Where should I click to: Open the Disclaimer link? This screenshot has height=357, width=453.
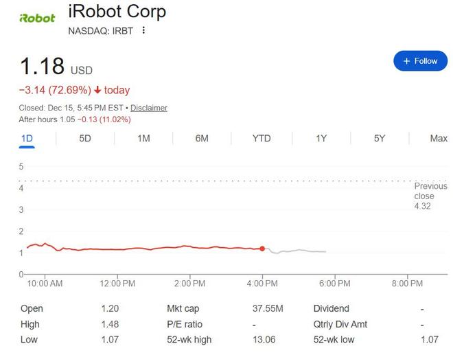(x=149, y=108)
